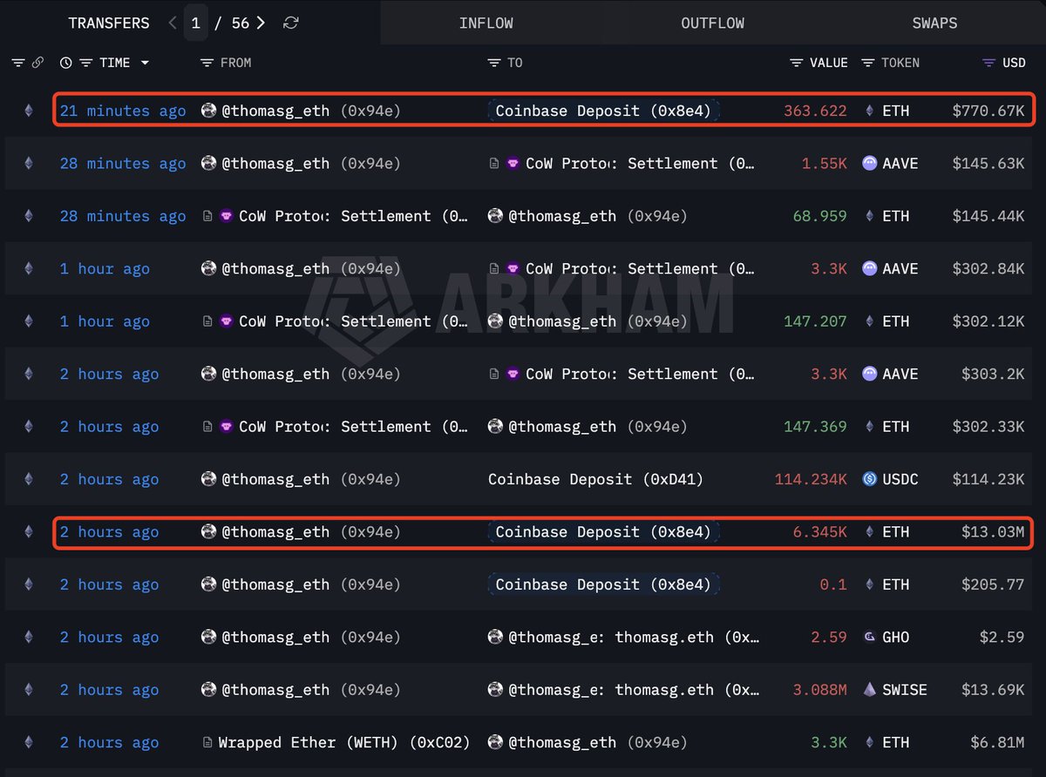Click the Ethereum chain icon in GHO row
Viewport: 1046px width, 777px height.
28,638
